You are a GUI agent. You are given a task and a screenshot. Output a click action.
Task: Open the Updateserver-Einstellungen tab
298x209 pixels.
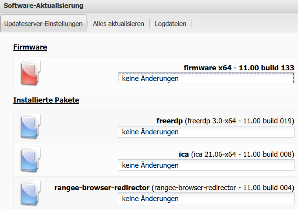tap(43, 24)
